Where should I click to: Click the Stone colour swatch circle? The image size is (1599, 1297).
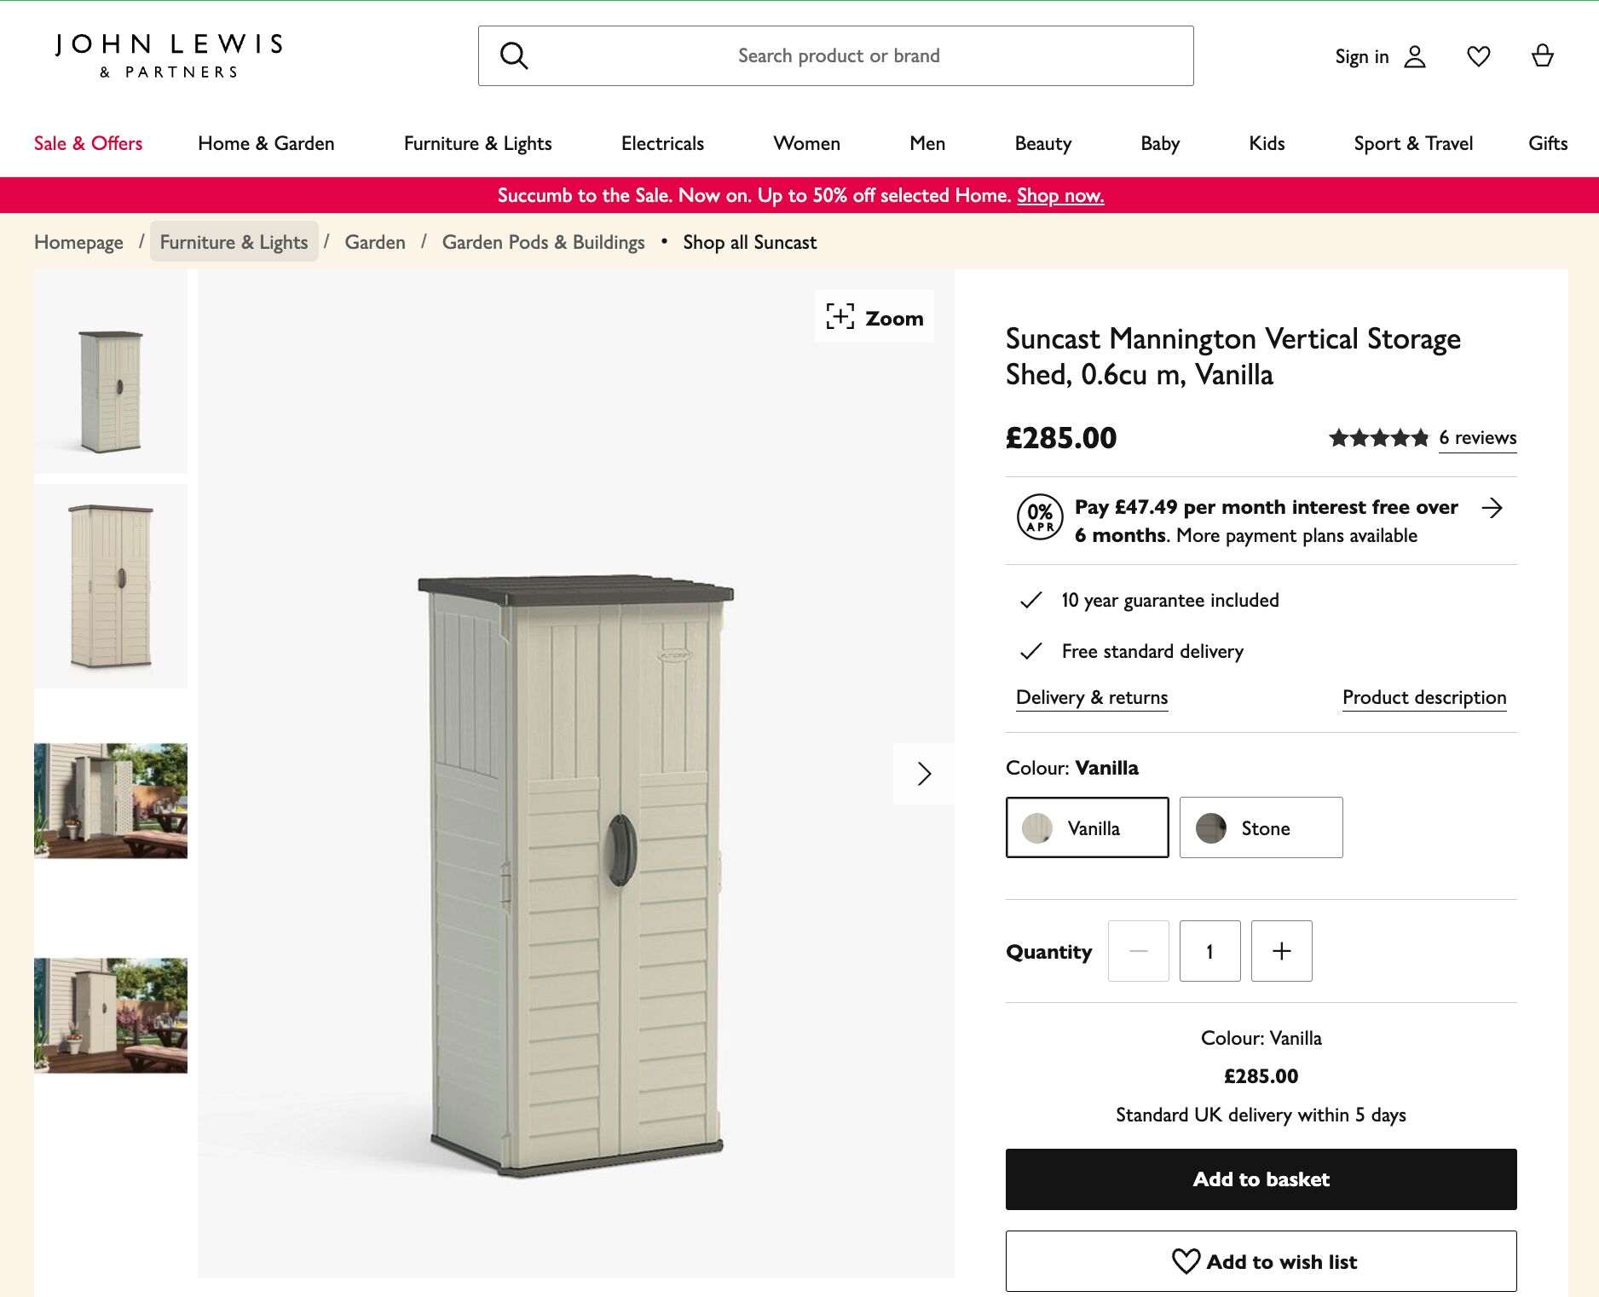click(1210, 827)
